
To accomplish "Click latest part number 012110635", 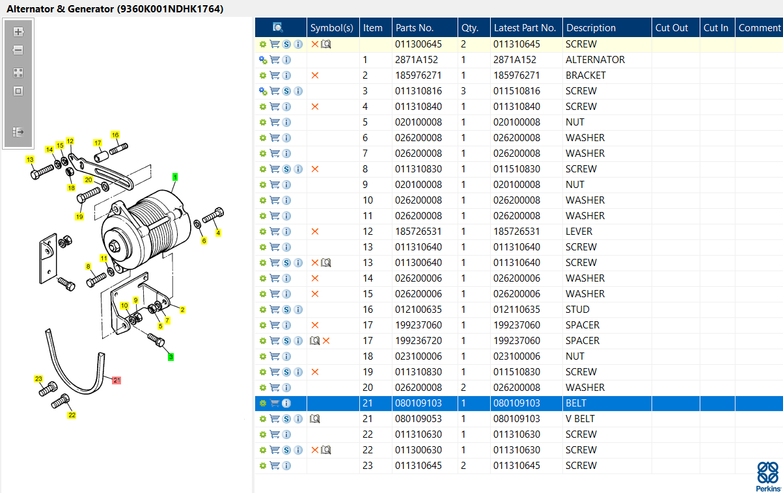I will point(517,310).
